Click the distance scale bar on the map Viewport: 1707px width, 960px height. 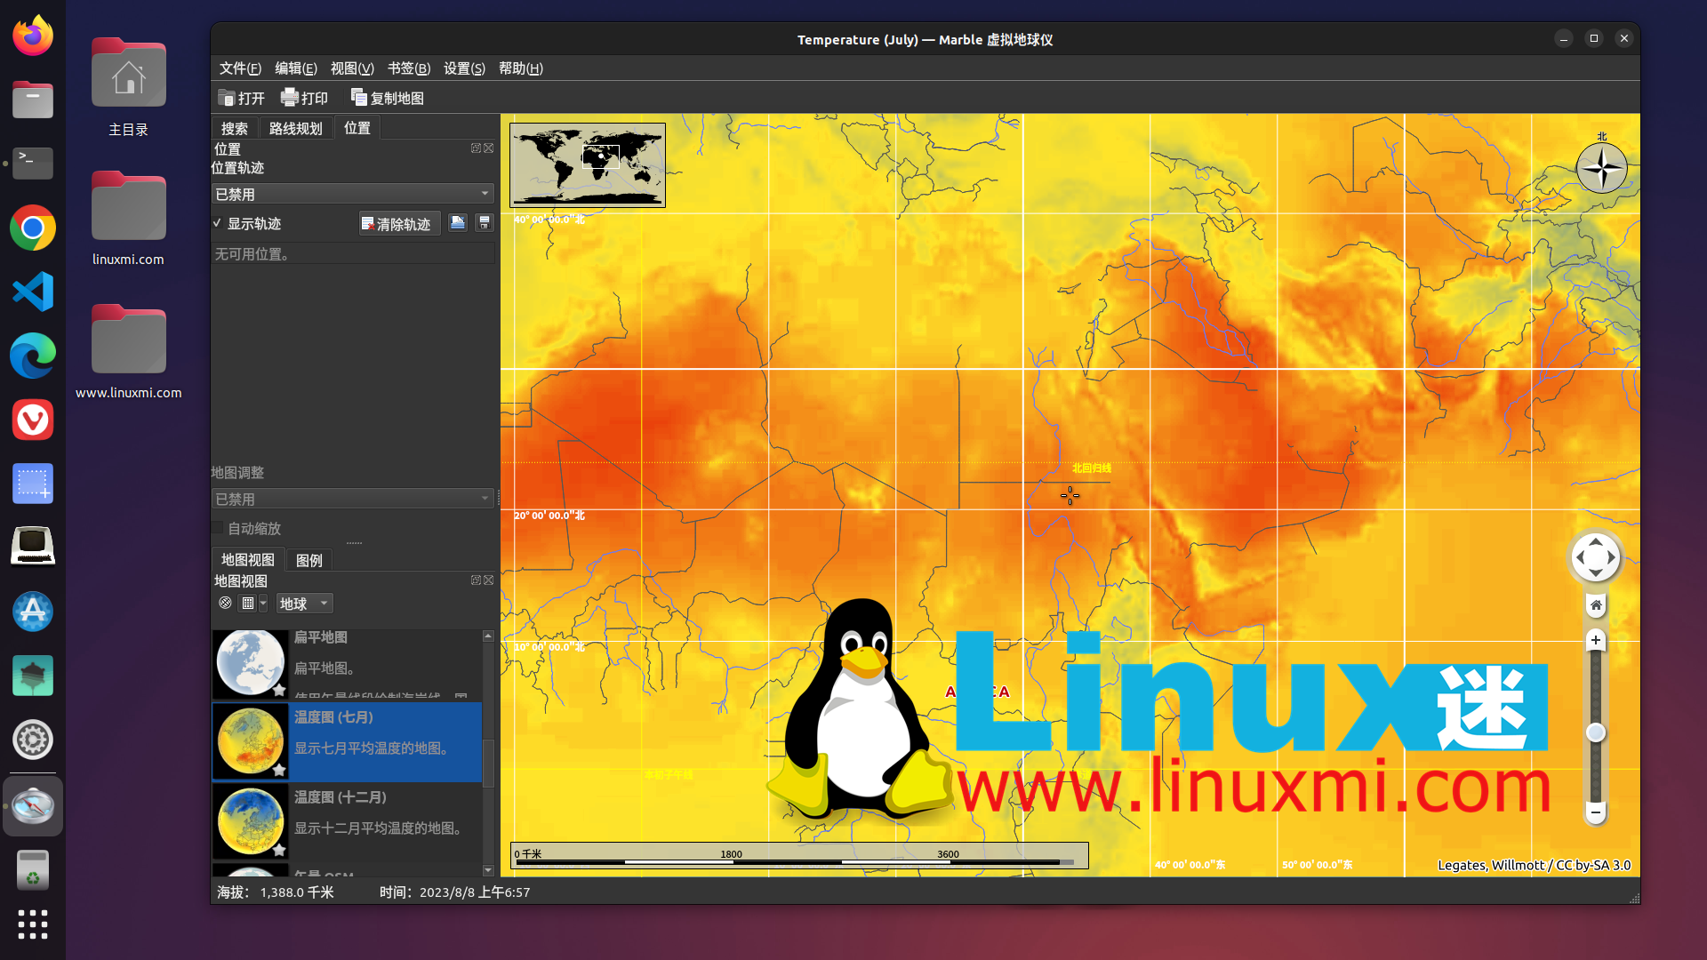pos(799,855)
